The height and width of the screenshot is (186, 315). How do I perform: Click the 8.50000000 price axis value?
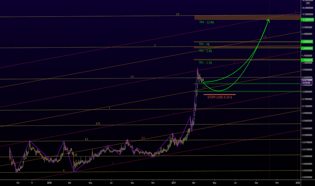click(308, 27)
